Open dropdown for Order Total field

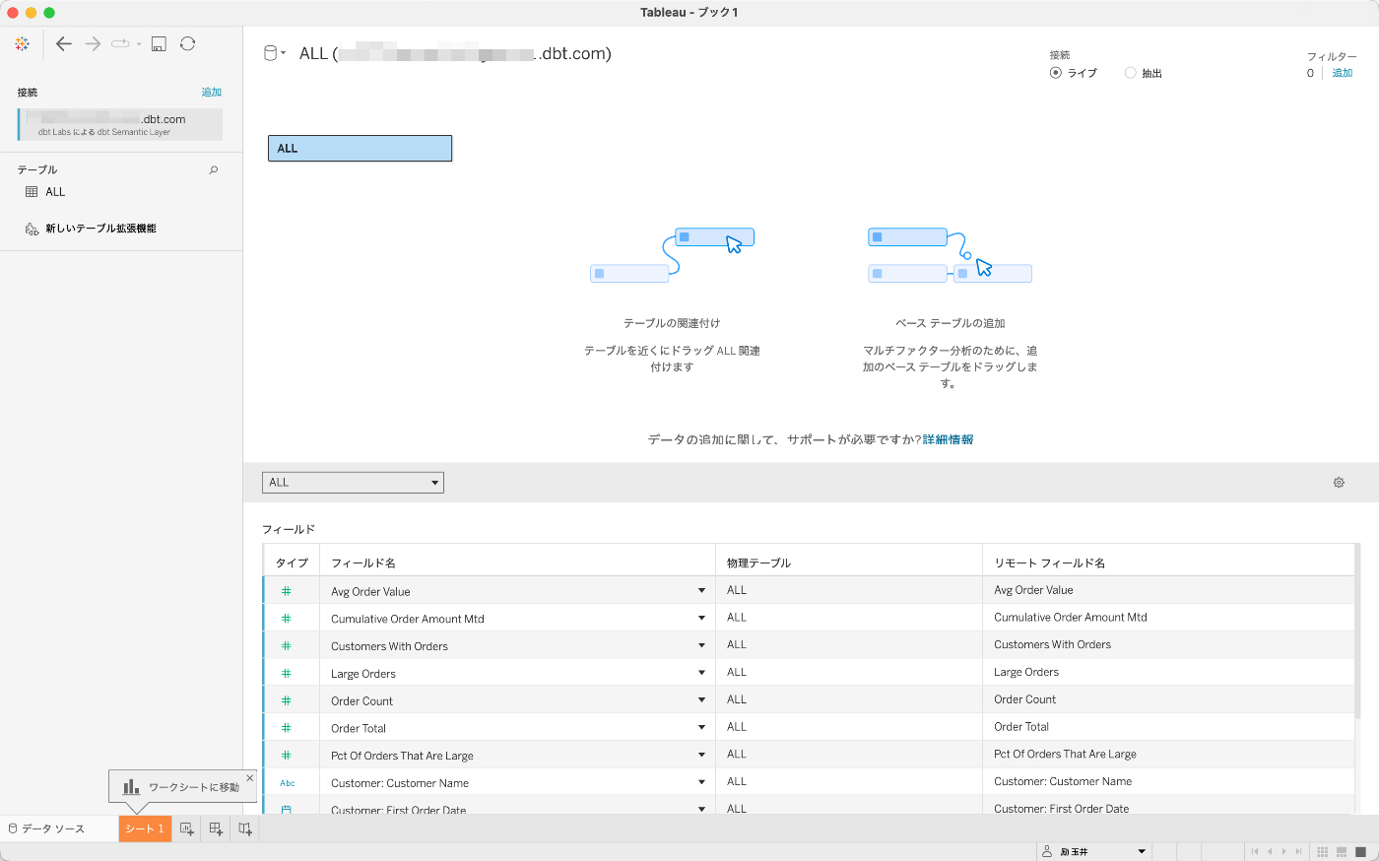(x=701, y=728)
